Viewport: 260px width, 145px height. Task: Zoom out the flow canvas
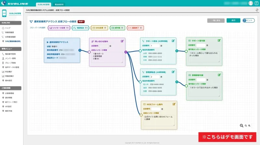[241, 125]
